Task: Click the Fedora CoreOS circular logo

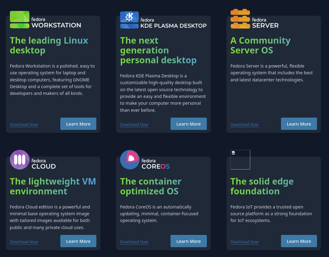Action: (x=130, y=160)
